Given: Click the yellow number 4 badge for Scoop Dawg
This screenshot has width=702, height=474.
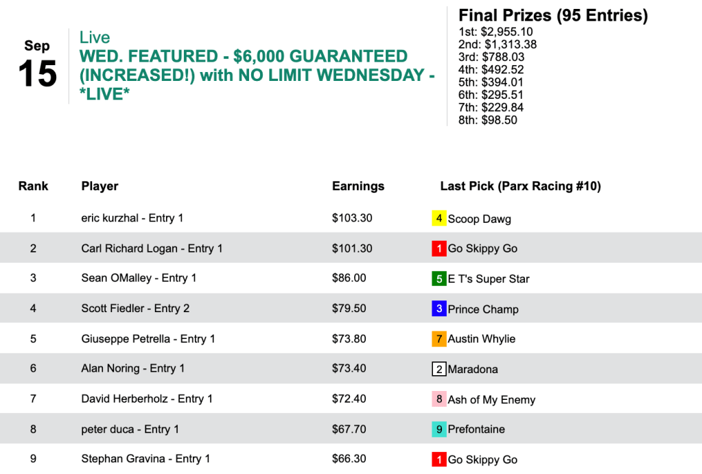Looking at the screenshot, I should click(x=439, y=219).
